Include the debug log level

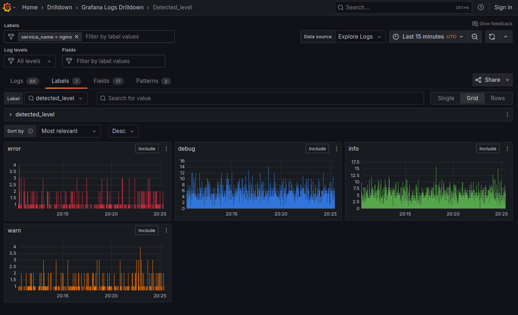pyautogui.click(x=317, y=148)
